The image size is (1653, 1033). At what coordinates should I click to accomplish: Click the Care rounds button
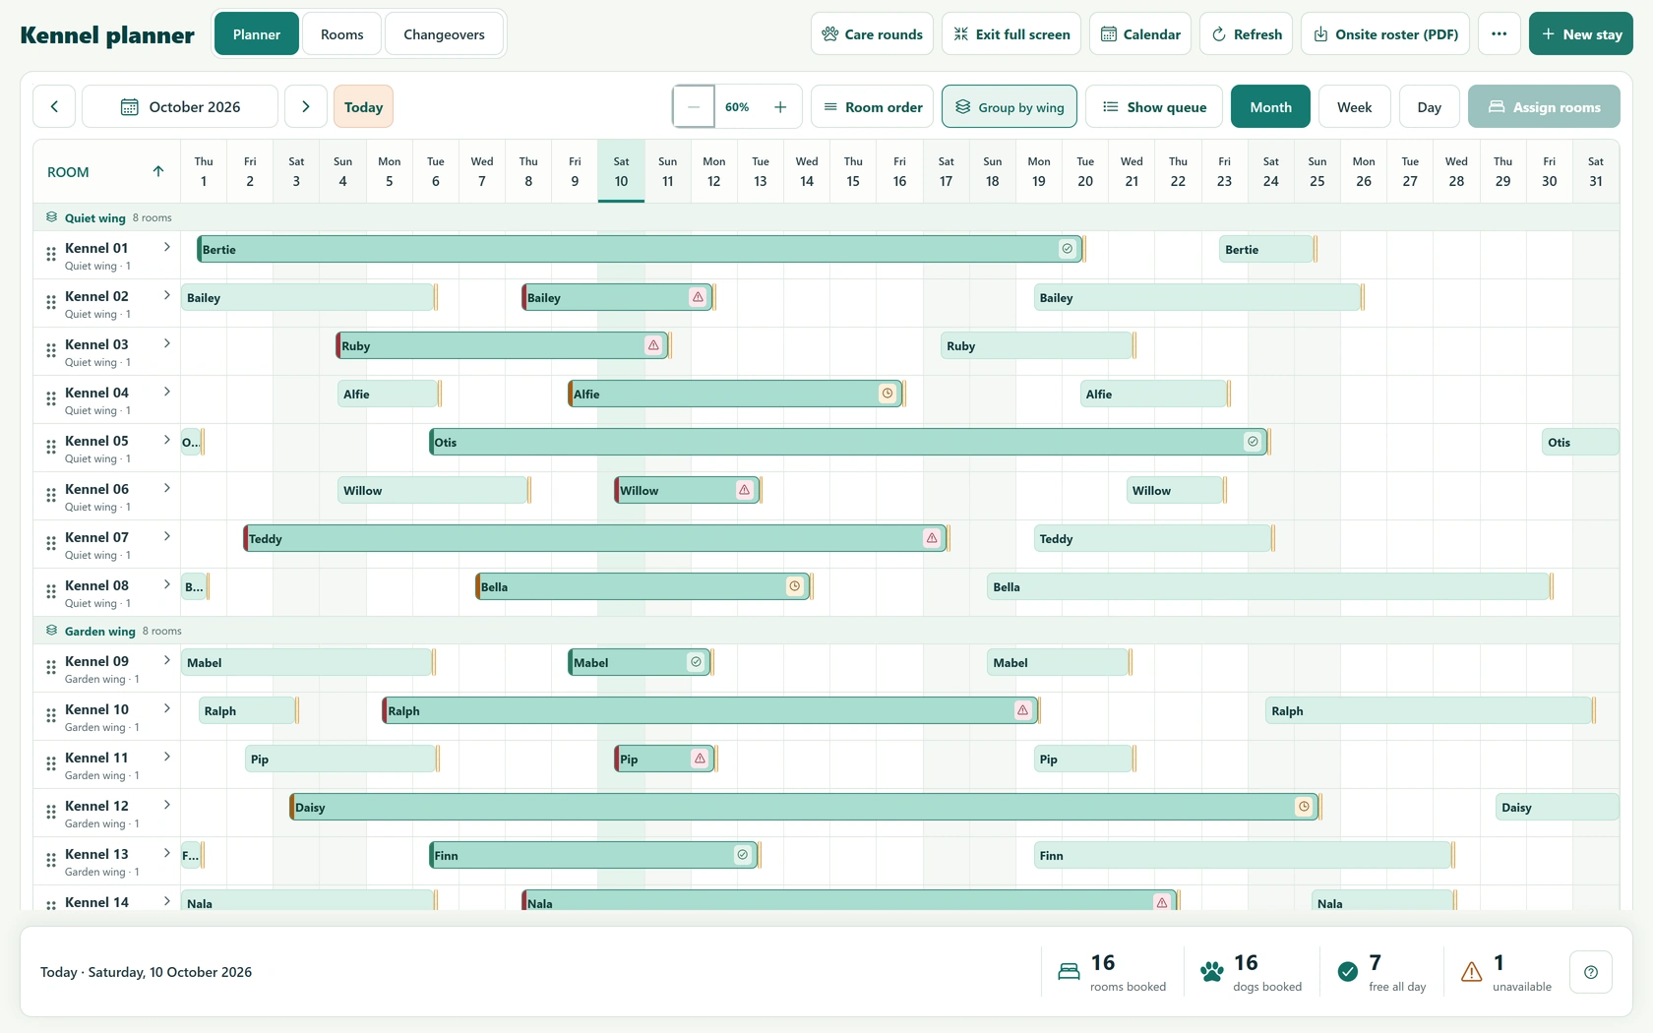[x=872, y=33]
